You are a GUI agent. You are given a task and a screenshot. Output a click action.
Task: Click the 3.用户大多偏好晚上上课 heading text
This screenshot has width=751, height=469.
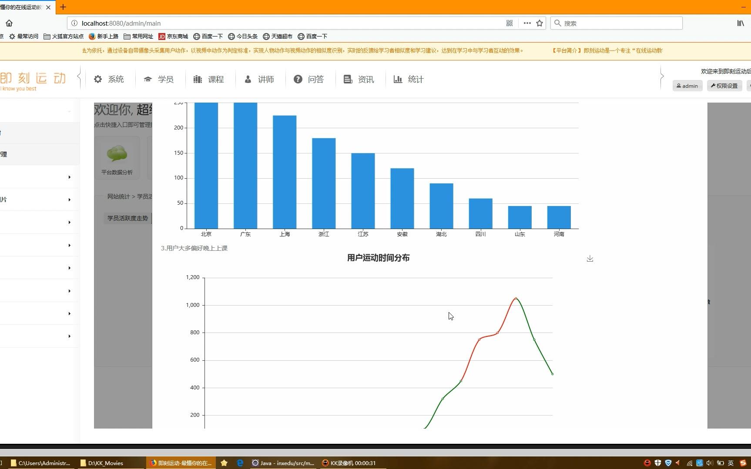tap(194, 248)
